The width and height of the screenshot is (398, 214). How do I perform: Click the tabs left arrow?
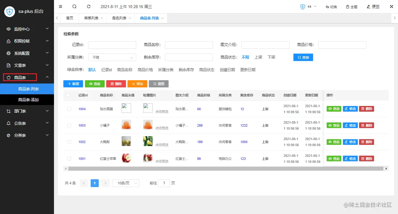coord(57,18)
